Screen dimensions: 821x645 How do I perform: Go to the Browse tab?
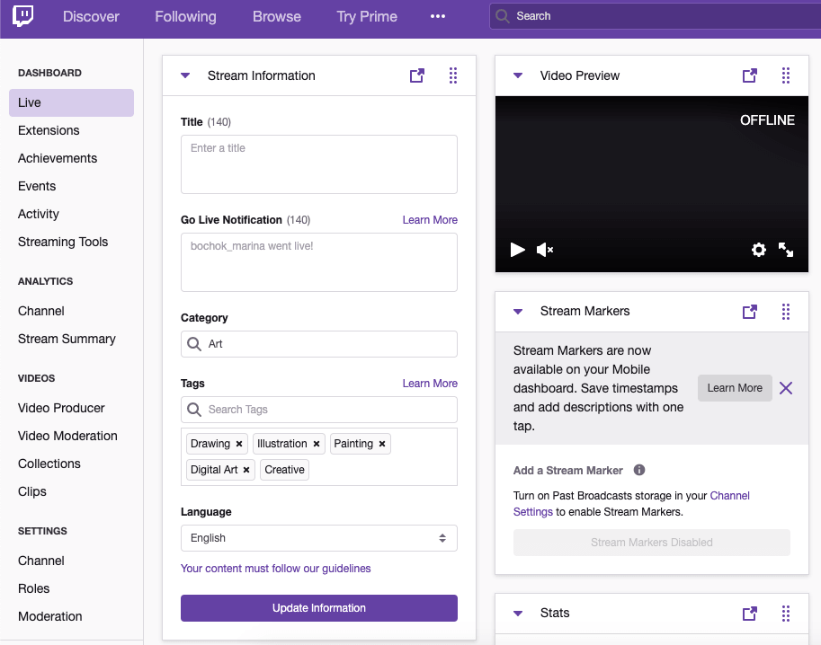(x=276, y=17)
